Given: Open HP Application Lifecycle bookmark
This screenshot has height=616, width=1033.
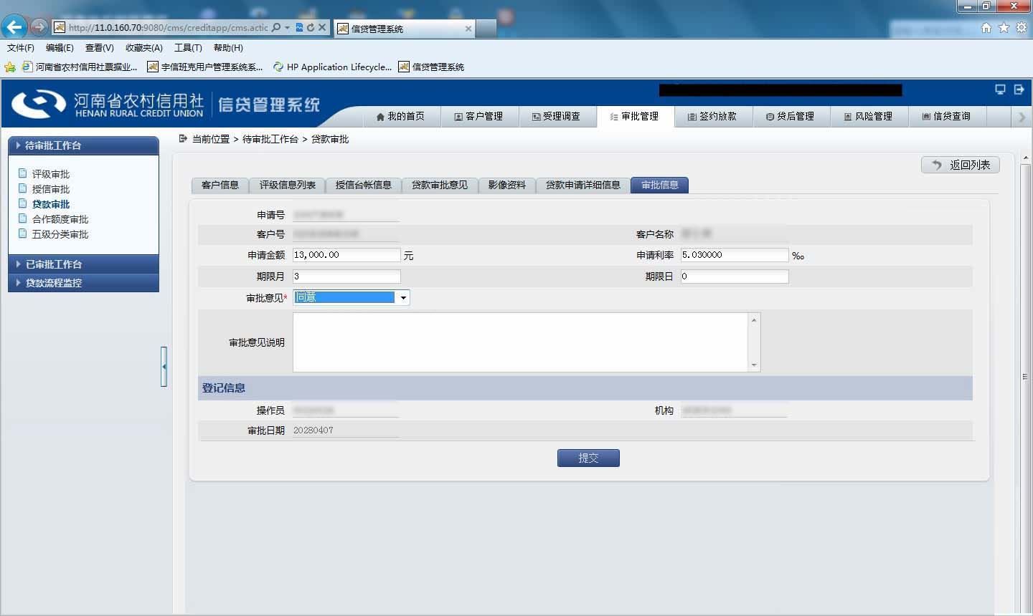Looking at the screenshot, I should pyautogui.click(x=332, y=67).
